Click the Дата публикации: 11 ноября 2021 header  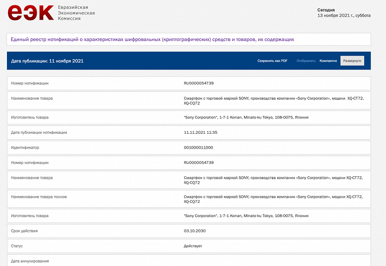click(x=48, y=61)
